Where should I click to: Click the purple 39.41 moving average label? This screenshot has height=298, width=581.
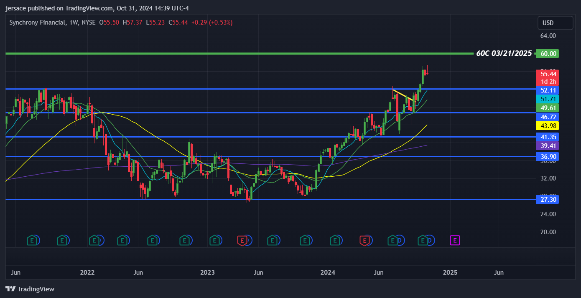coord(548,145)
